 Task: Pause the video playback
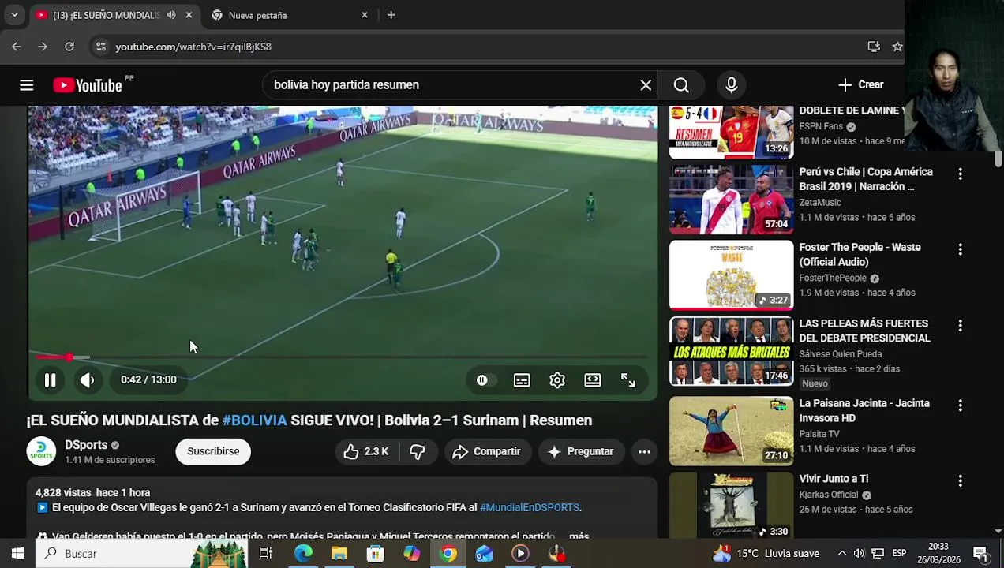[50, 380]
